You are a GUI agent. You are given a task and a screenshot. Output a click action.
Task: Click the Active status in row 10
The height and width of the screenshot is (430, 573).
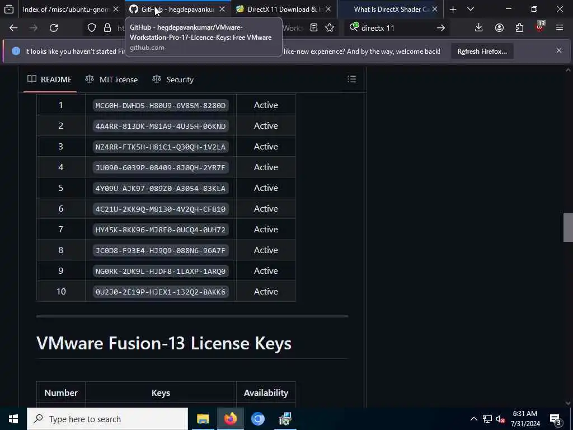[266, 291]
